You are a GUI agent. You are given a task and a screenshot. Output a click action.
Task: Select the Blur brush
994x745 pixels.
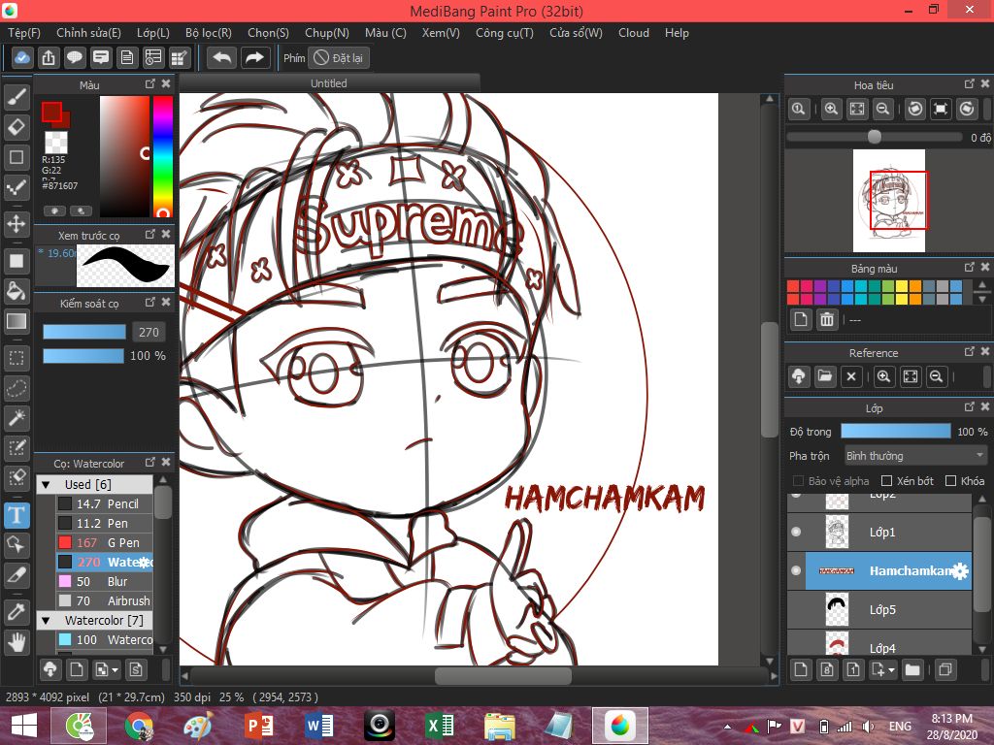pyautogui.click(x=105, y=581)
